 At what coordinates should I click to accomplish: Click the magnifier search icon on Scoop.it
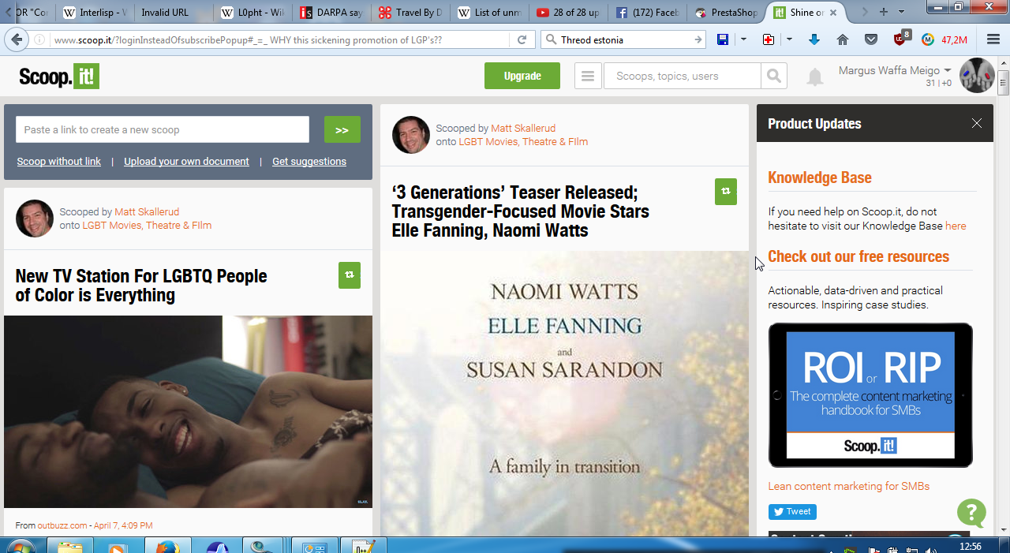[774, 77]
